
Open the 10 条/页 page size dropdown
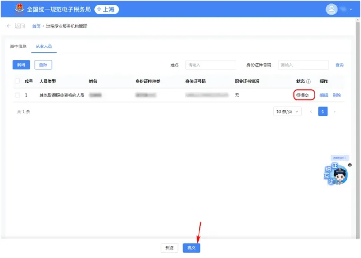coord(287,111)
